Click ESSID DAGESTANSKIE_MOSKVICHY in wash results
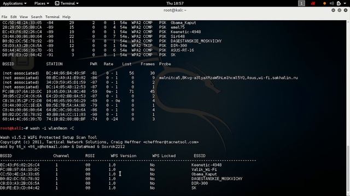350x196 pixels. [217, 179]
